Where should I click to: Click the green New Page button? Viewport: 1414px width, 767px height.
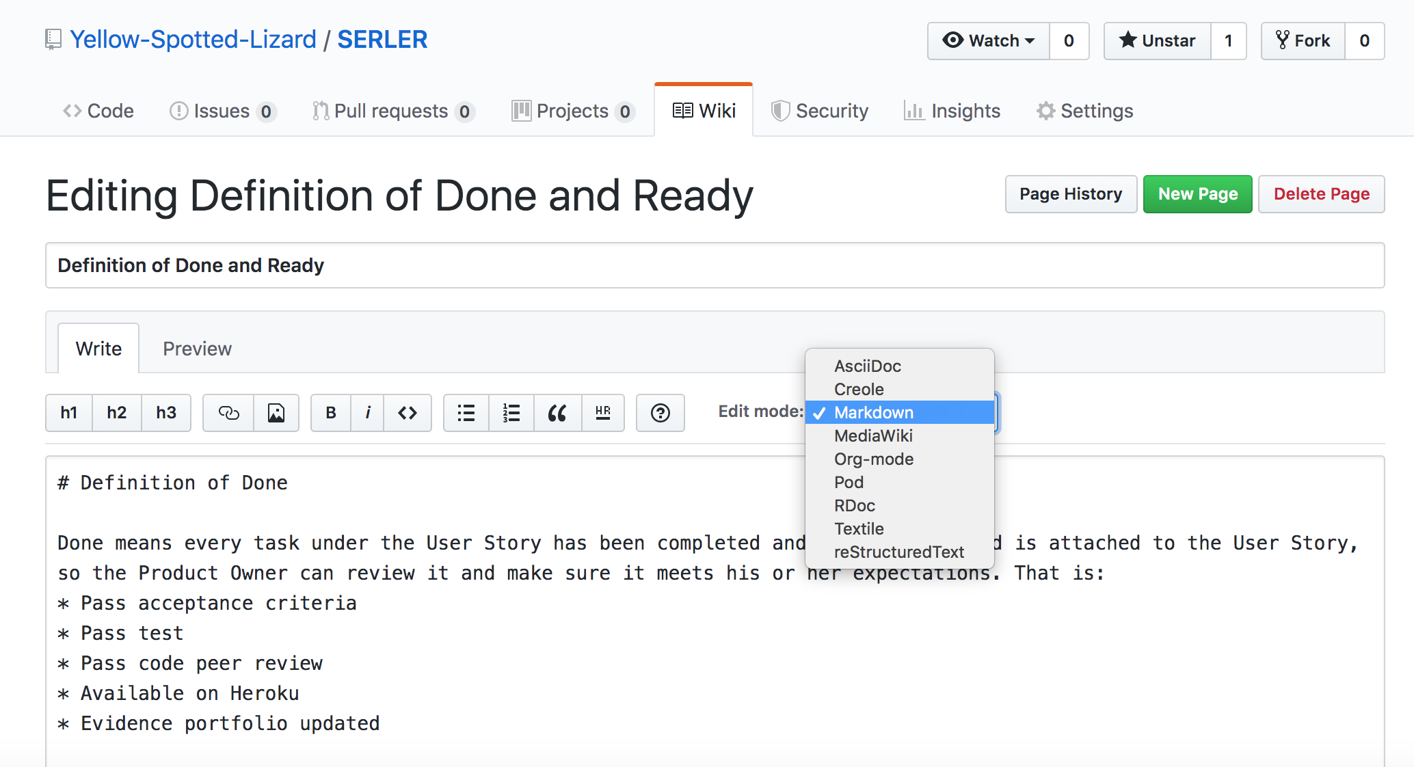(1198, 194)
